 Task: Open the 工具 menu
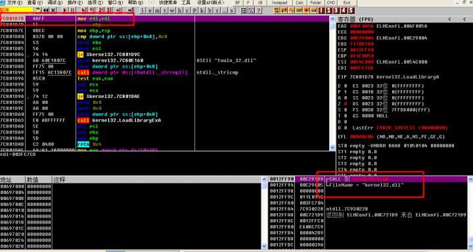point(186,3)
